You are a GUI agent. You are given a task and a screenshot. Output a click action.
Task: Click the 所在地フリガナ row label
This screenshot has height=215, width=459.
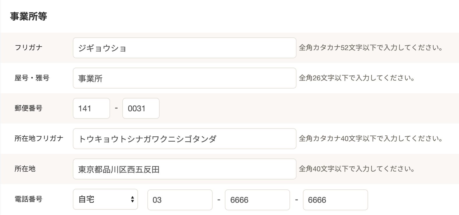pyautogui.click(x=39, y=138)
